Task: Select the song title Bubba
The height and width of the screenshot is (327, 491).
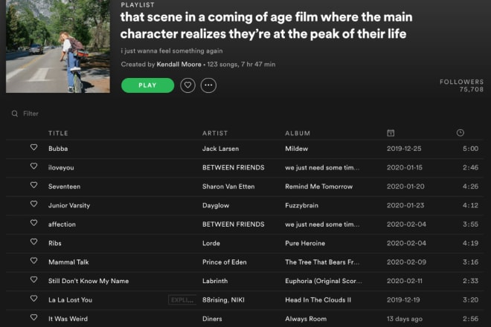Action: tap(58, 149)
